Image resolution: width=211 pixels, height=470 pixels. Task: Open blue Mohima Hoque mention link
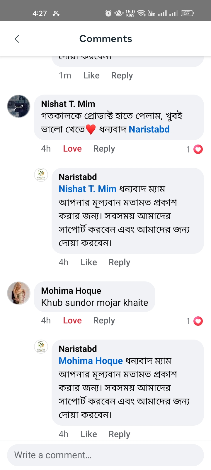pyautogui.click(x=91, y=361)
